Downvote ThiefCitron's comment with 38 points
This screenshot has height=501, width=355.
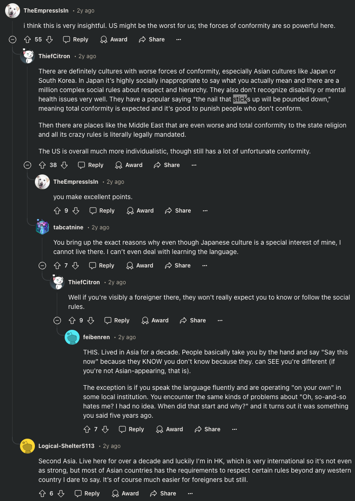click(x=65, y=165)
